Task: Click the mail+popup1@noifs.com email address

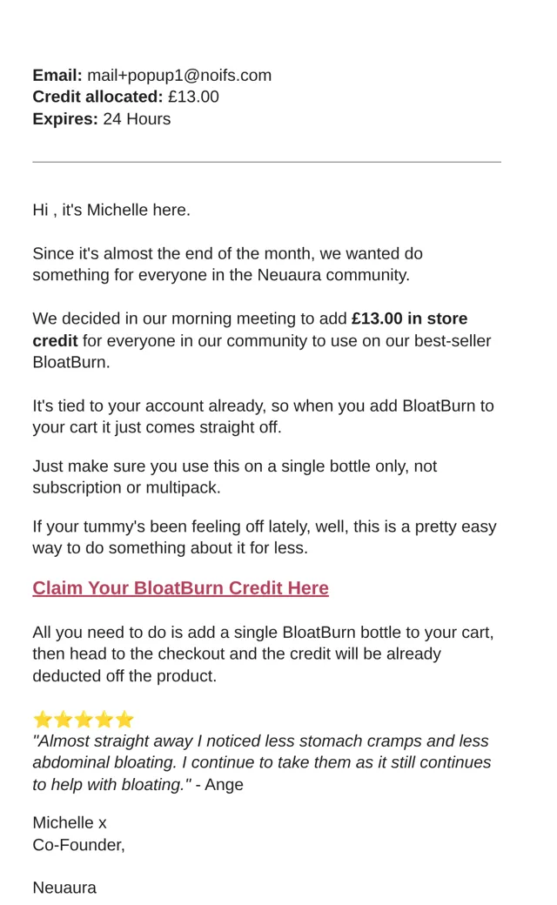Action: 179,76
